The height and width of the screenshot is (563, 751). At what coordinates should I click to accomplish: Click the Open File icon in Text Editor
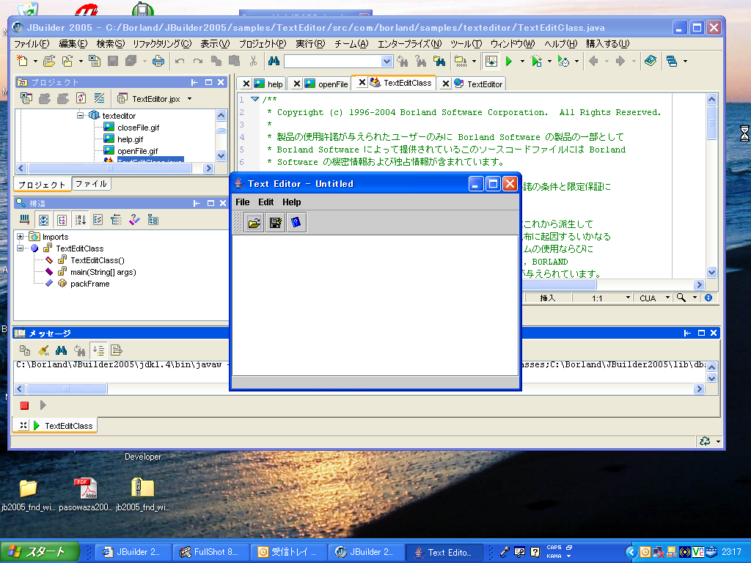(254, 223)
